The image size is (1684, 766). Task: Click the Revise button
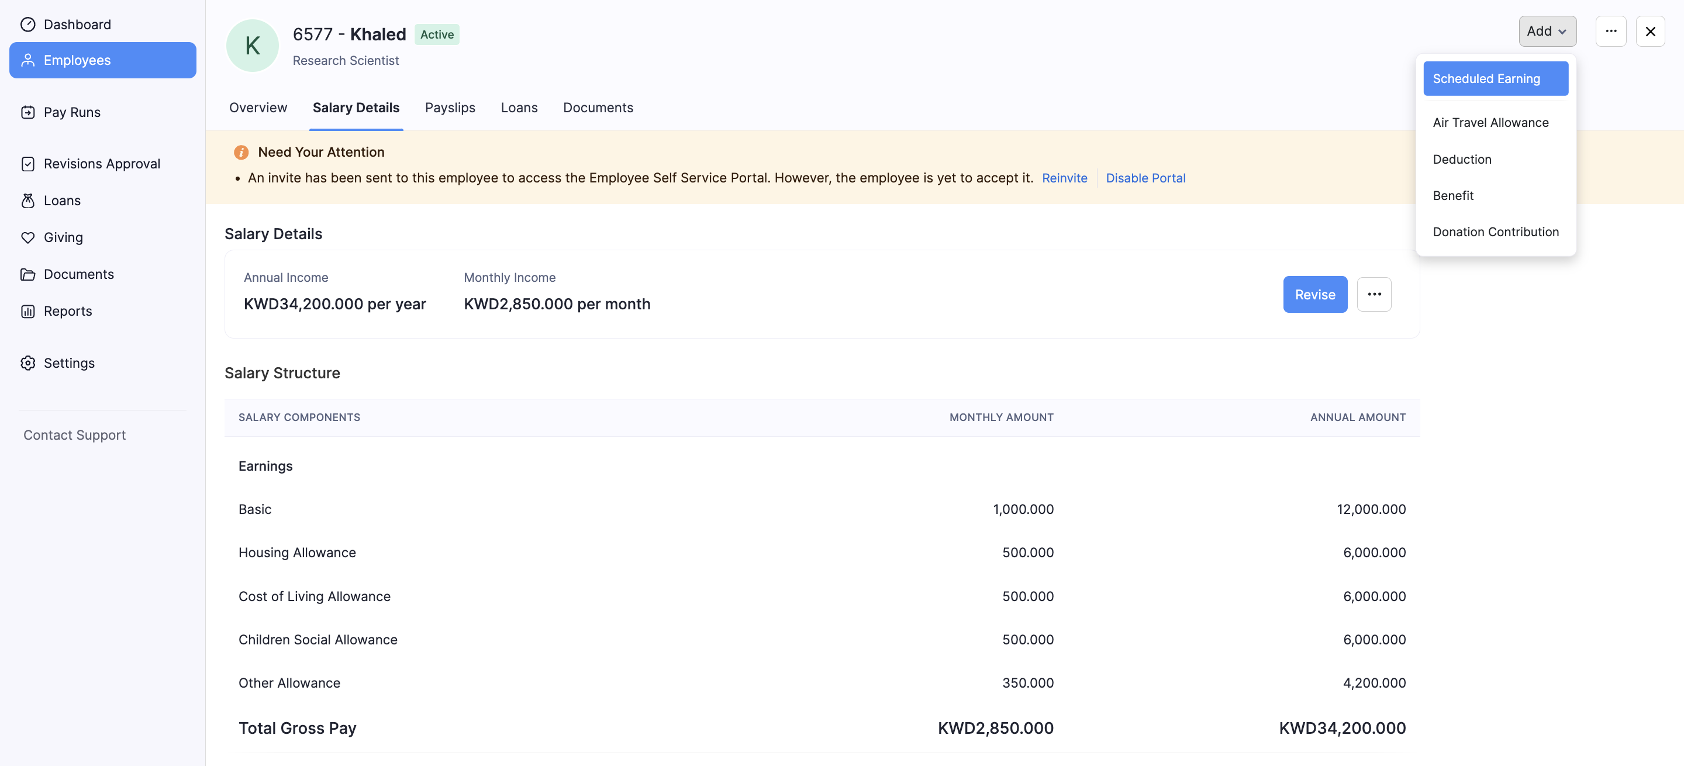1315,294
